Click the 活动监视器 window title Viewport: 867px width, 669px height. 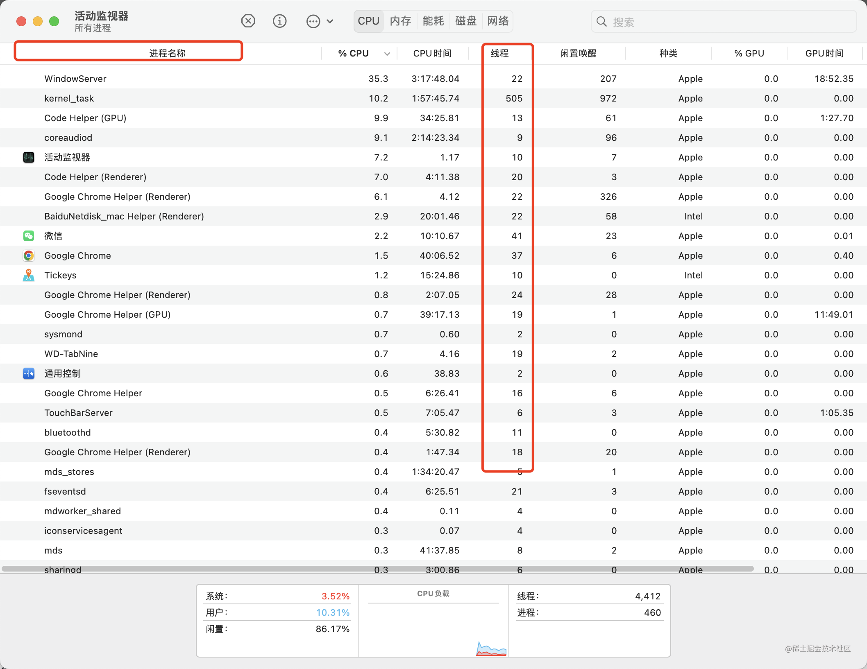click(102, 16)
